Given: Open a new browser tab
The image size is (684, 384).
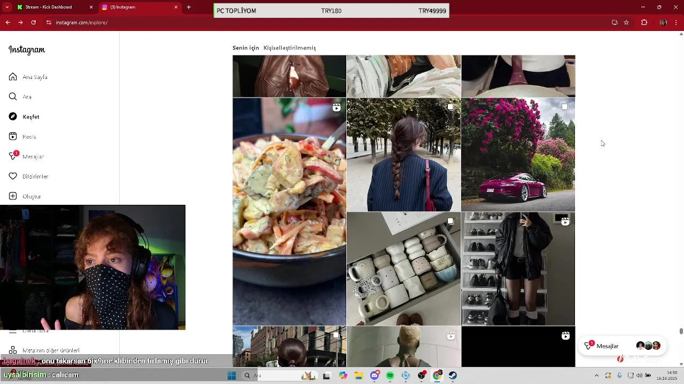Looking at the screenshot, I should [x=189, y=7].
